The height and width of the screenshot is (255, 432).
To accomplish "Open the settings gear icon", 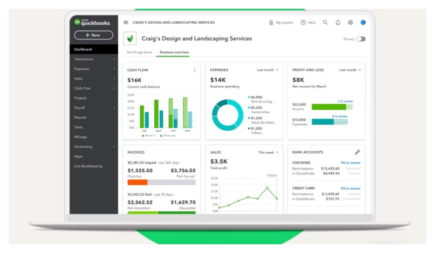I will (x=350, y=22).
